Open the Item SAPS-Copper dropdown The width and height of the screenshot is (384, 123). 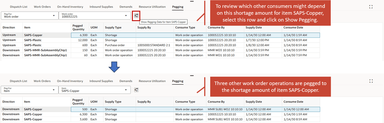point(95,90)
